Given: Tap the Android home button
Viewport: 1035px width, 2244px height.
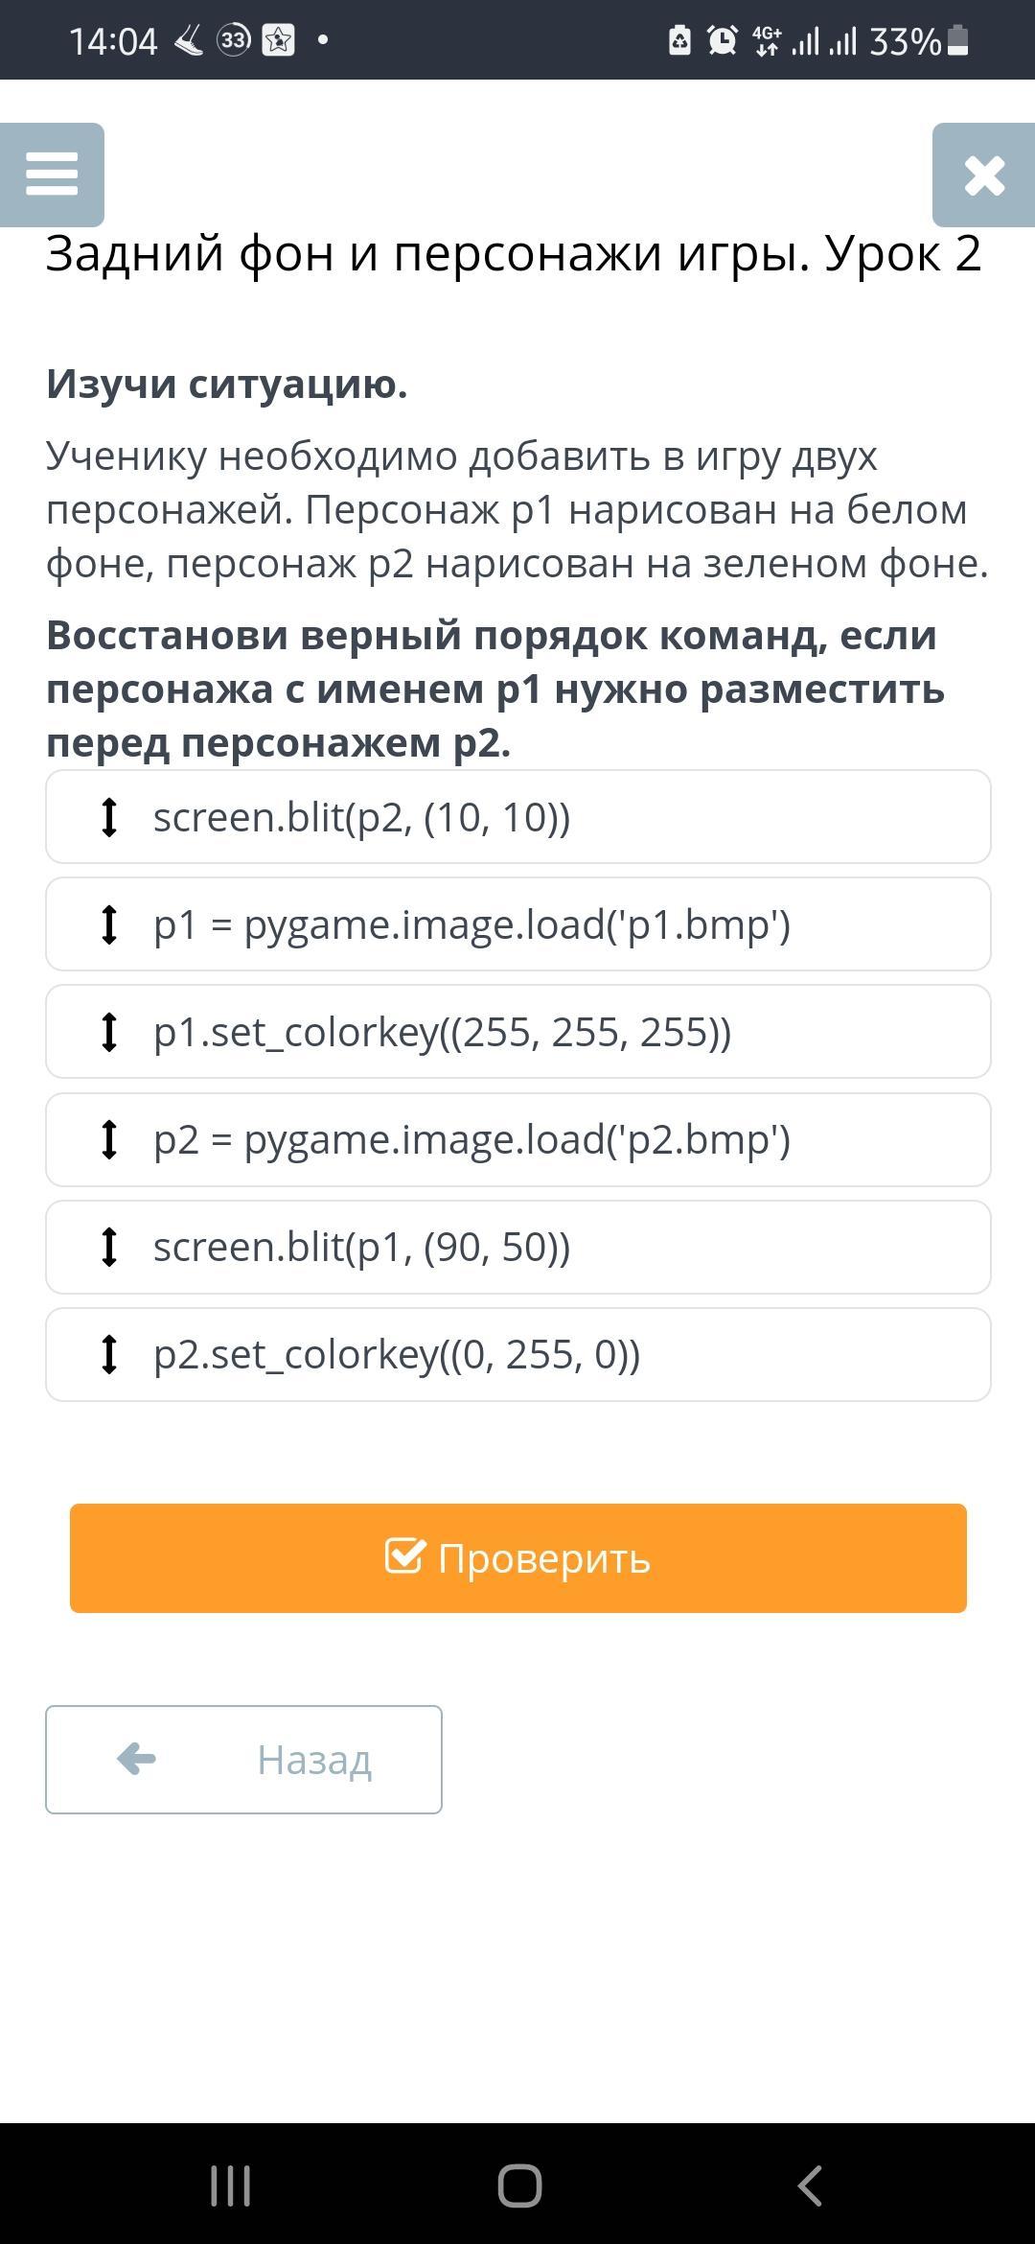Looking at the screenshot, I should coord(519,2186).
